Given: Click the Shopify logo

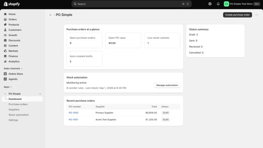Looking at the screenshot, I should coord(12,4).
